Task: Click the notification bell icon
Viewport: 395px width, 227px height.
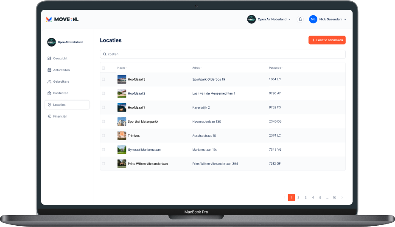Action: tap(300, 19)
